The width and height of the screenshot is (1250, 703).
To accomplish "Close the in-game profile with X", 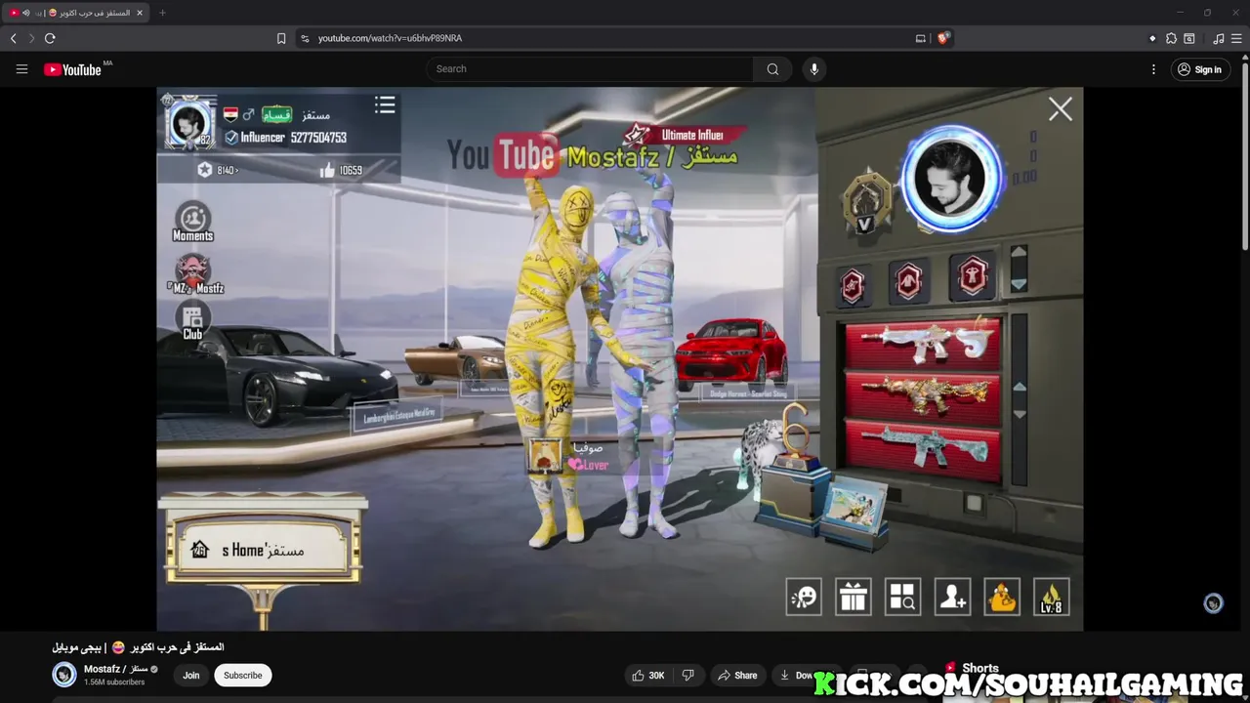I will 1061,109.
